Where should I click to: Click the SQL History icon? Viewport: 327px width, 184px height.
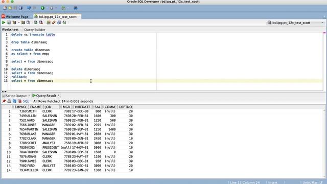pos(59,22)
